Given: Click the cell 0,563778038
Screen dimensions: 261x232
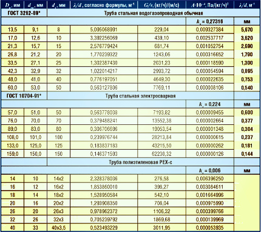Looking at the screenshot, I should (104, 113).
